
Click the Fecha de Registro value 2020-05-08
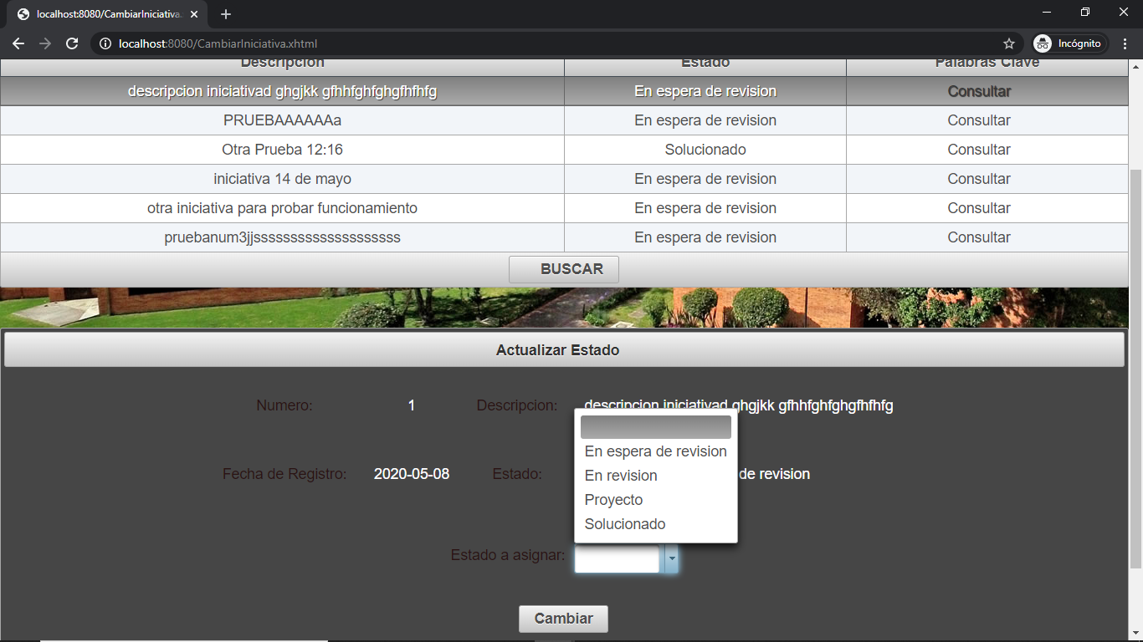pyautogui.click(x=412, y=474)
